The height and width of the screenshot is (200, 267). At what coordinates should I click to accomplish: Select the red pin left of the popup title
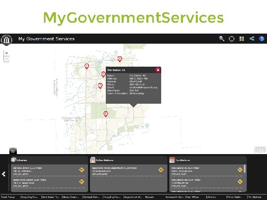(87, 66)
